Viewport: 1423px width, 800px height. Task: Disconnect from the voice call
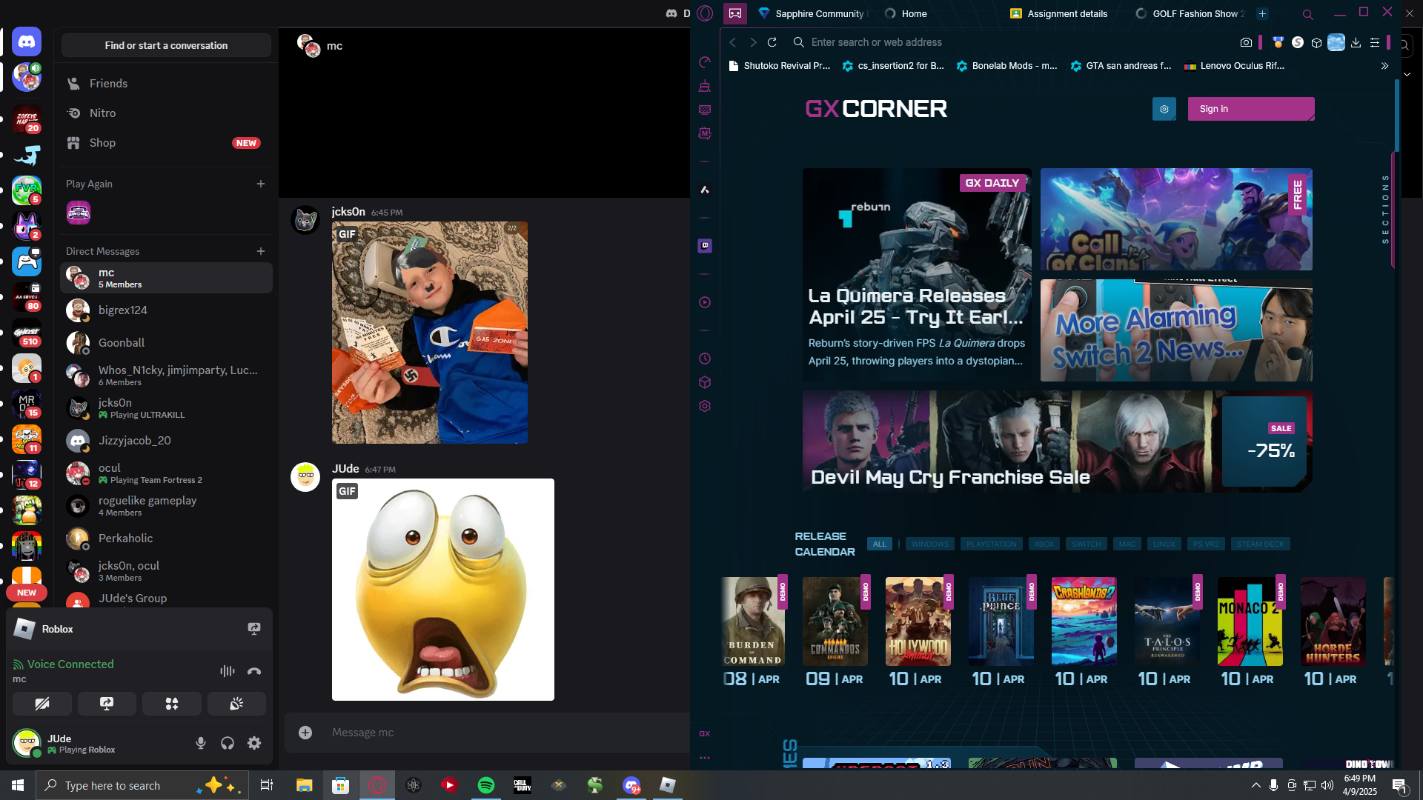(254, 671)
